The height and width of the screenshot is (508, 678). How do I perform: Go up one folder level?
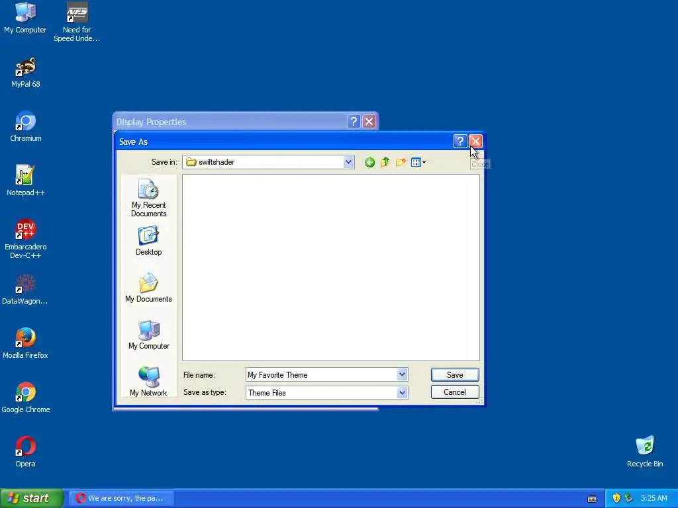pos(385,163)
